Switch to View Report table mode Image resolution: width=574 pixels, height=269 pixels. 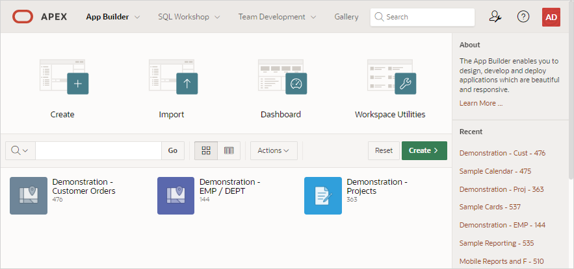[x=229, y=150]
